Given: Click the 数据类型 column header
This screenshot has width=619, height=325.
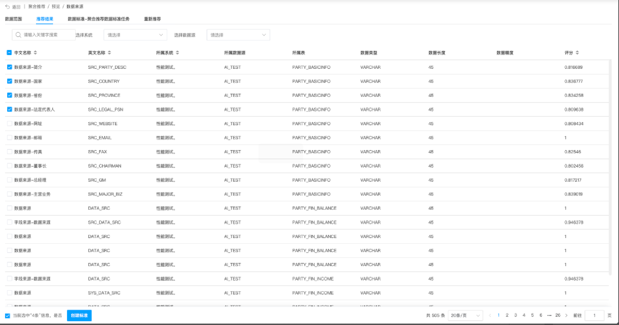Looking at the screenshot, I should pos(369,53).
